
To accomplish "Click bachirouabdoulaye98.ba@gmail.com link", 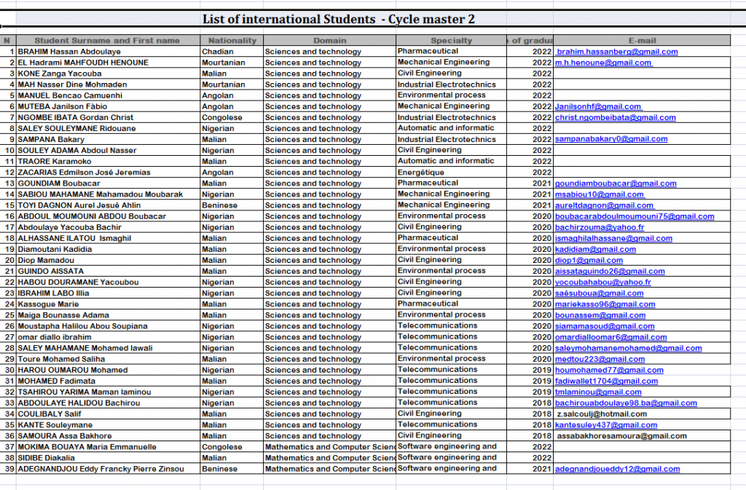I will click(x=626, y=403).
